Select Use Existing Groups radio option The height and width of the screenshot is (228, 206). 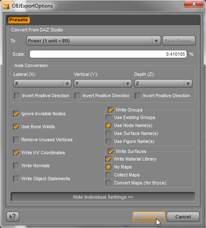point(109,117)
